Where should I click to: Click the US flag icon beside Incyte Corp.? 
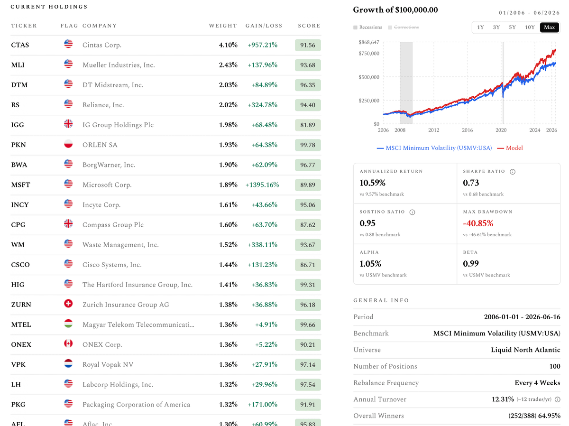[68, 204]
